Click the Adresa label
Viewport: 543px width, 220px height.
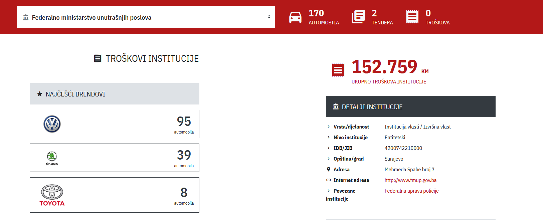pyautogui.click(x=341, y=170)
